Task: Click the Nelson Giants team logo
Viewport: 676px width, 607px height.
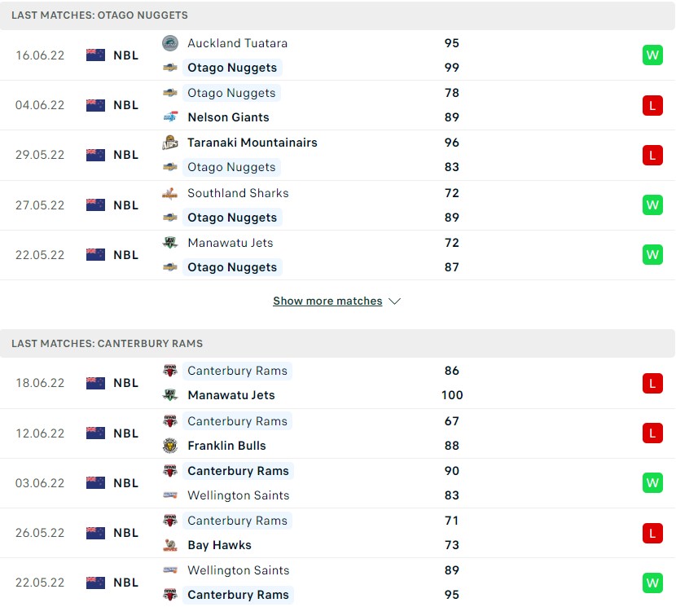Action: [170, 117]
